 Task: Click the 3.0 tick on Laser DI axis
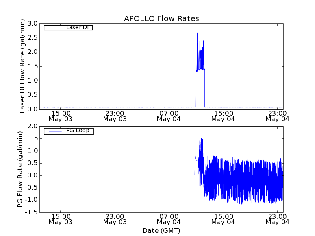[x=33, y=24]
